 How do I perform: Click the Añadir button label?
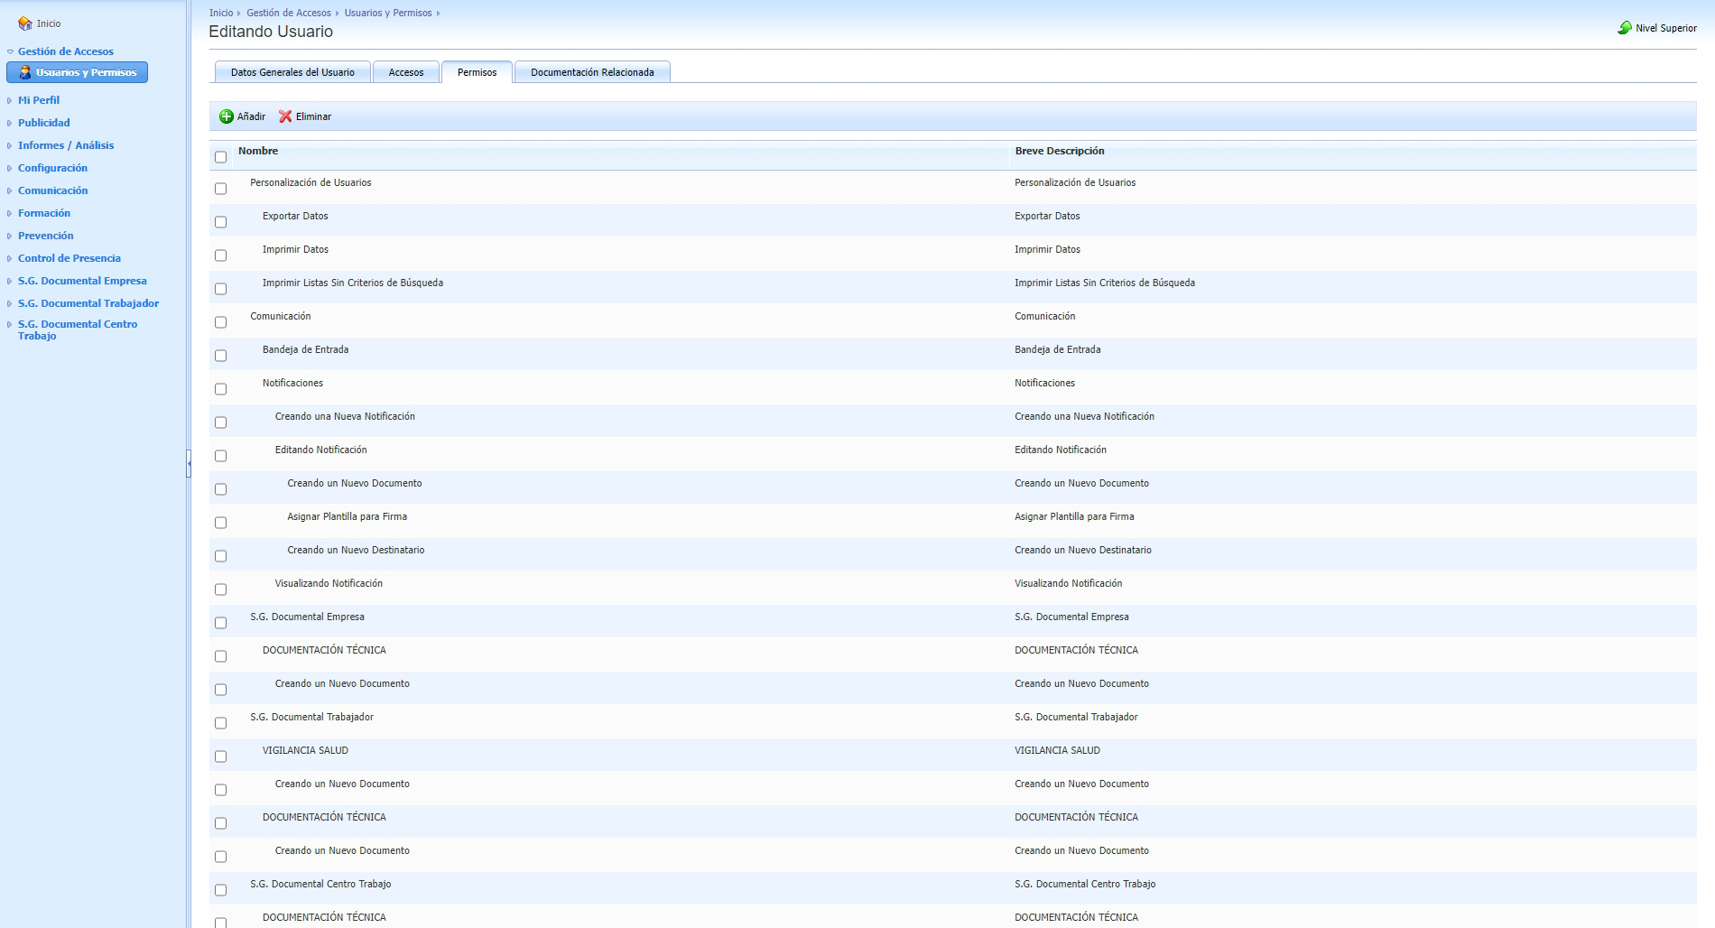pos(251,116)
